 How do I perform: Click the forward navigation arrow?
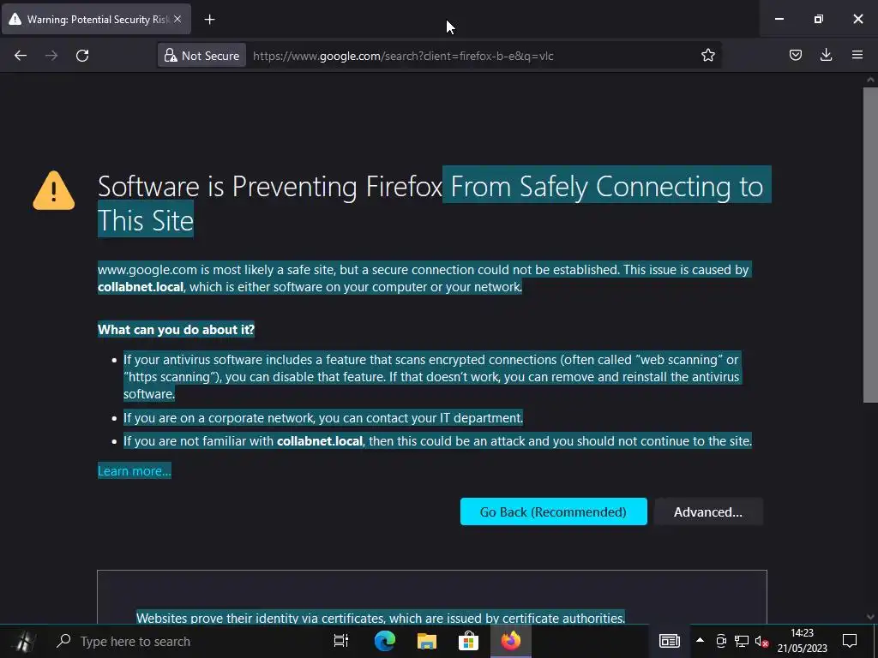[51, 56]
